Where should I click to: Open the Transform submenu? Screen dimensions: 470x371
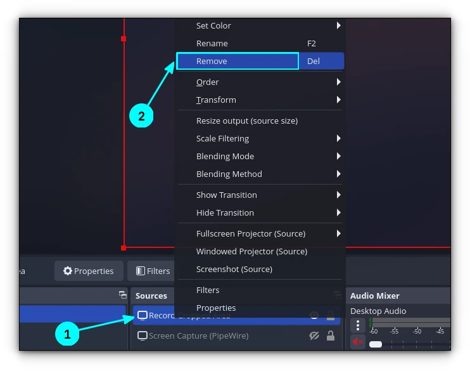pos(260,100)
